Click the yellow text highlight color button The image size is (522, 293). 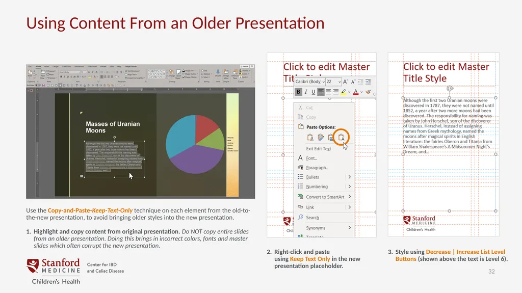(344, 92)
